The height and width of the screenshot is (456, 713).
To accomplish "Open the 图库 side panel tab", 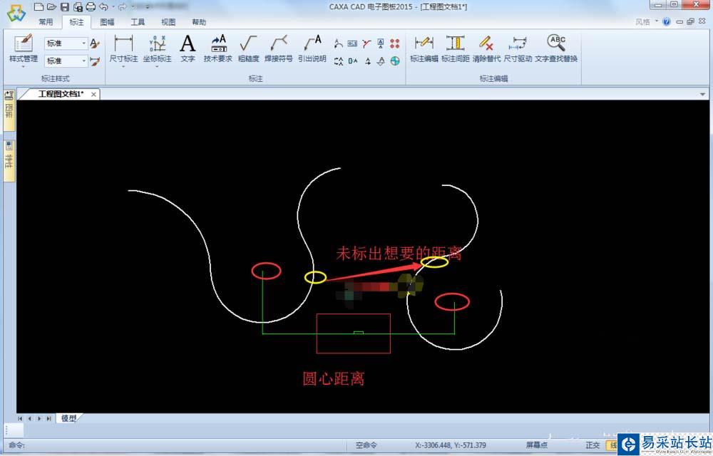I will [9, 110].
